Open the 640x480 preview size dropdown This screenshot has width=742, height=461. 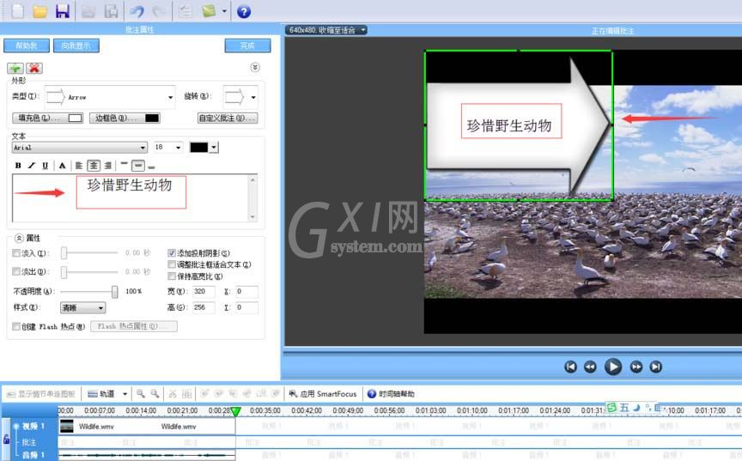click(x=326, y=30)
